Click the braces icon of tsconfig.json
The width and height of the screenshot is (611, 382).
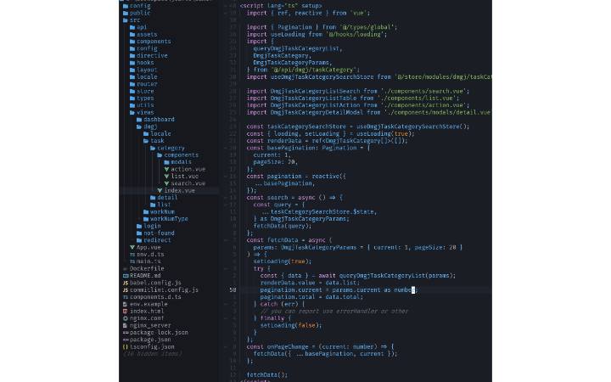tap(126, 346)
